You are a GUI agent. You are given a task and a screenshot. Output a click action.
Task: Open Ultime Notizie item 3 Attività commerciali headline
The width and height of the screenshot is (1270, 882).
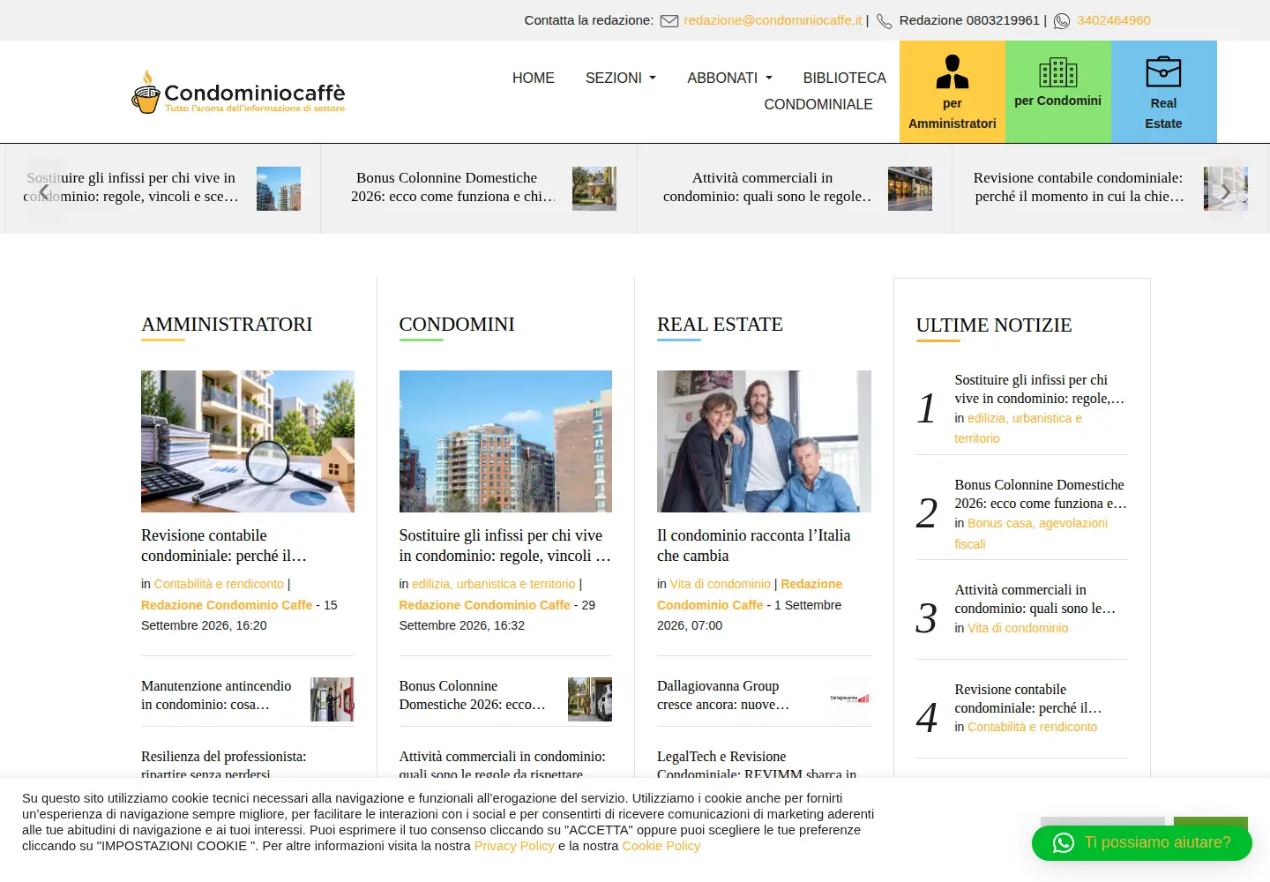tap(1035, 599)
